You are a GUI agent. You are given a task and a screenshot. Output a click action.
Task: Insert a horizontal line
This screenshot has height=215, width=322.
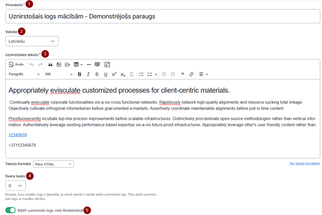89,65
